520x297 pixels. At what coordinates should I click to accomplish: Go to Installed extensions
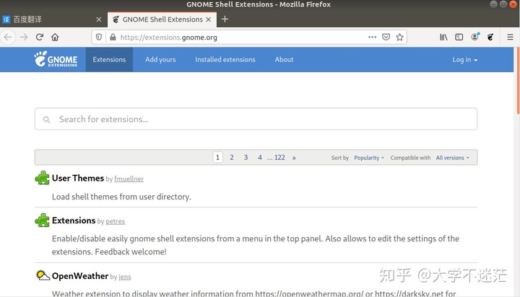click(225, 59)
